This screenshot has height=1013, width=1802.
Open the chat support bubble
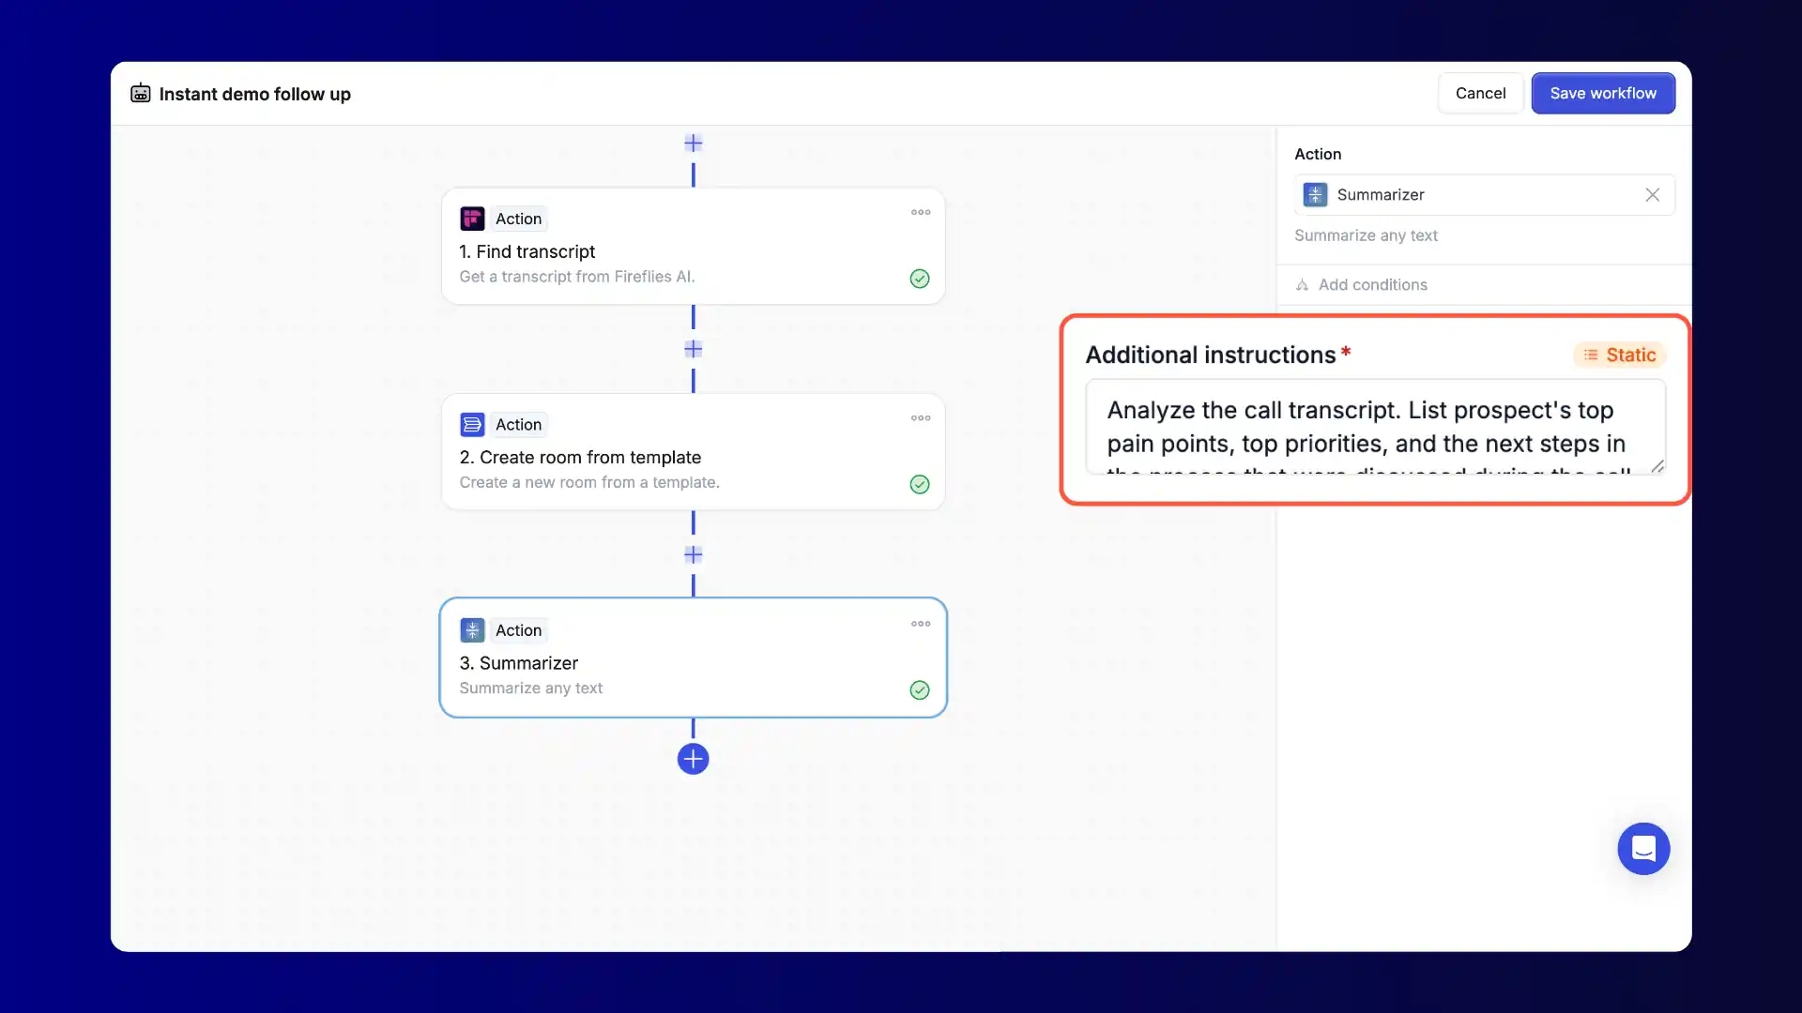(1643, 849)
